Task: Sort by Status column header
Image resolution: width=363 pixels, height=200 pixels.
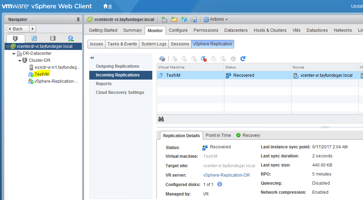Action: pos(257,67)
